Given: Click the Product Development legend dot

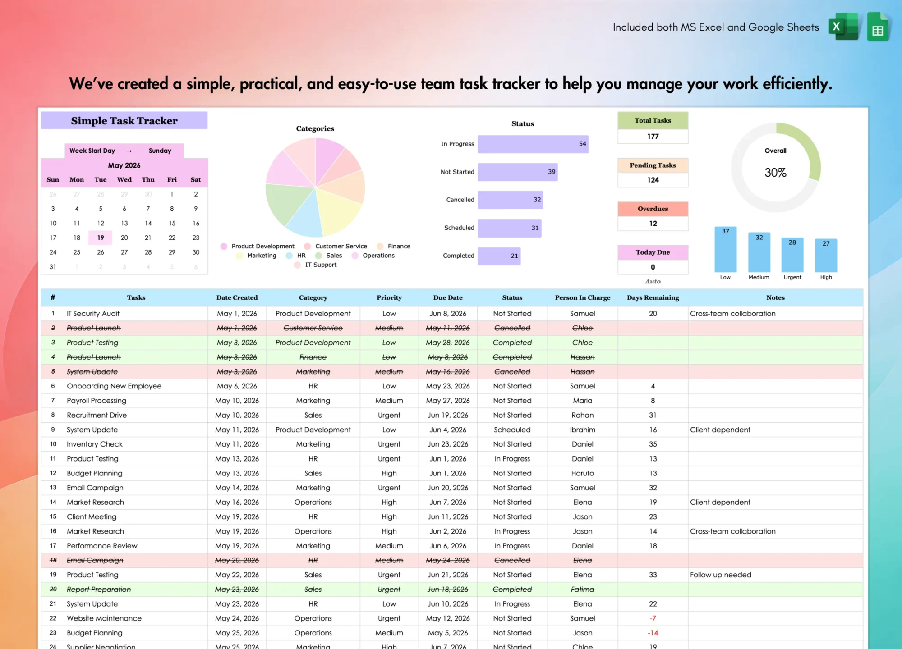Looking at the screenshot, I should 224,246.
